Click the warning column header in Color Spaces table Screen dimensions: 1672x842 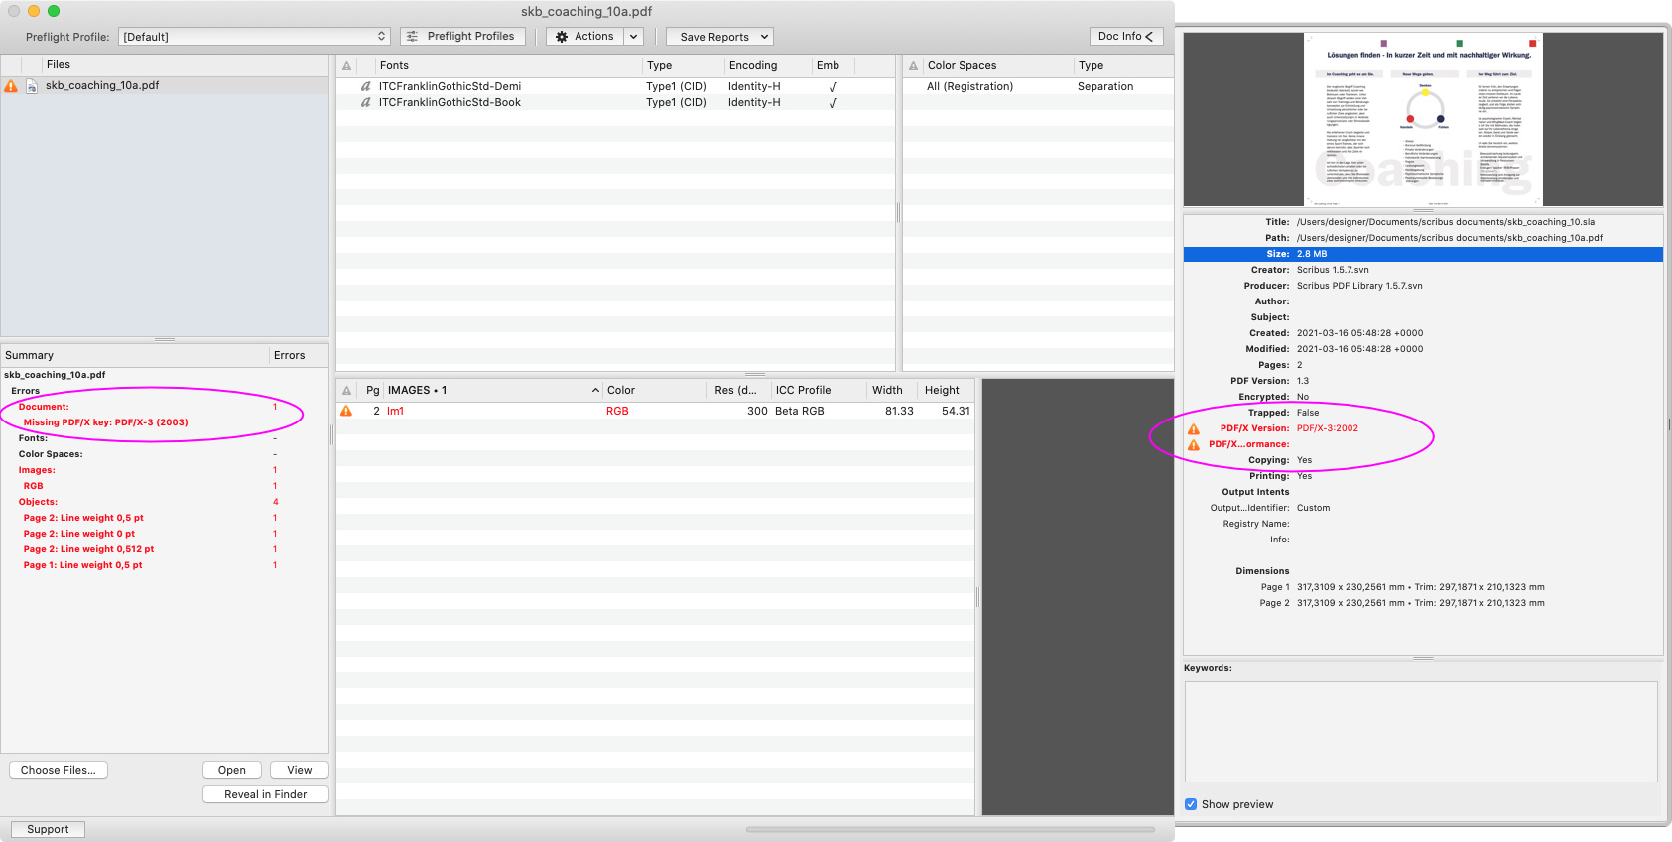913,66
